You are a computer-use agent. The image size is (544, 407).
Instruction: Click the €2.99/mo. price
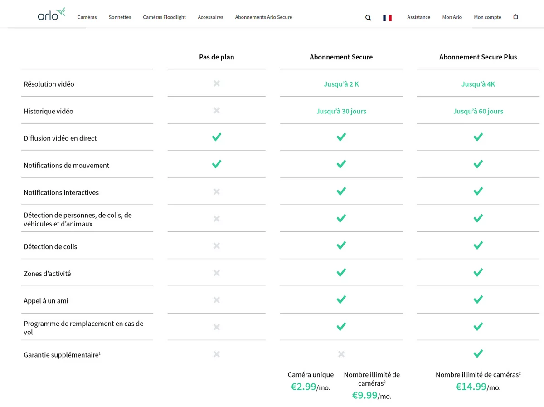311,387
